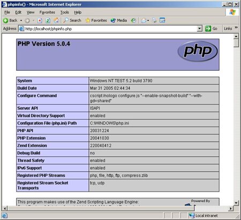Click the page icon in address bar
Viewport: 241px width, 220px height.
coord(21,28)
